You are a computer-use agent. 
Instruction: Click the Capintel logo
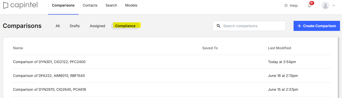click(x=21, y=5)
